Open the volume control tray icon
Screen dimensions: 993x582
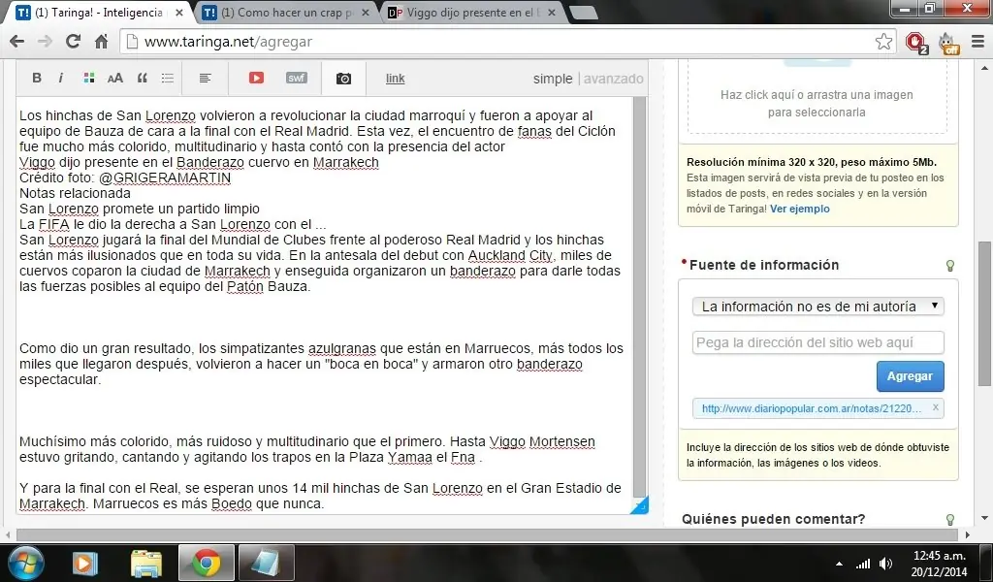(886, 564)
